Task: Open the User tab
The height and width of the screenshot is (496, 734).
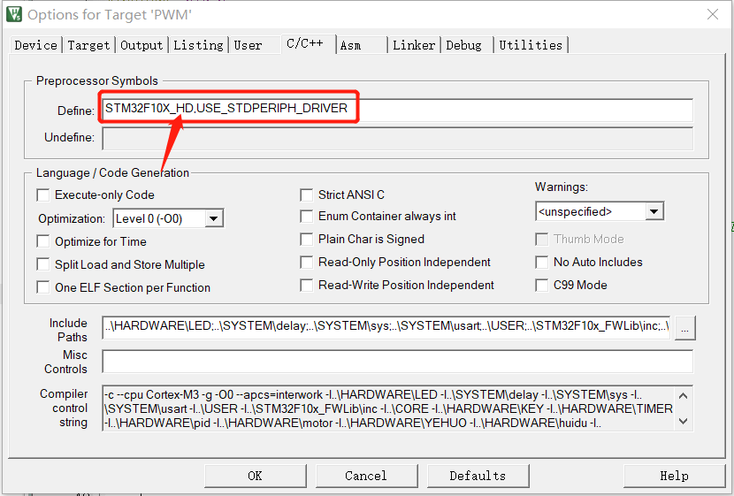Action: 255,45
